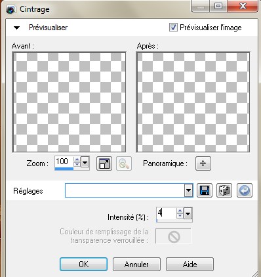Open the Réglages presets dropdown
The height and width of the screenshot is (277, 261).
(188, 190)
